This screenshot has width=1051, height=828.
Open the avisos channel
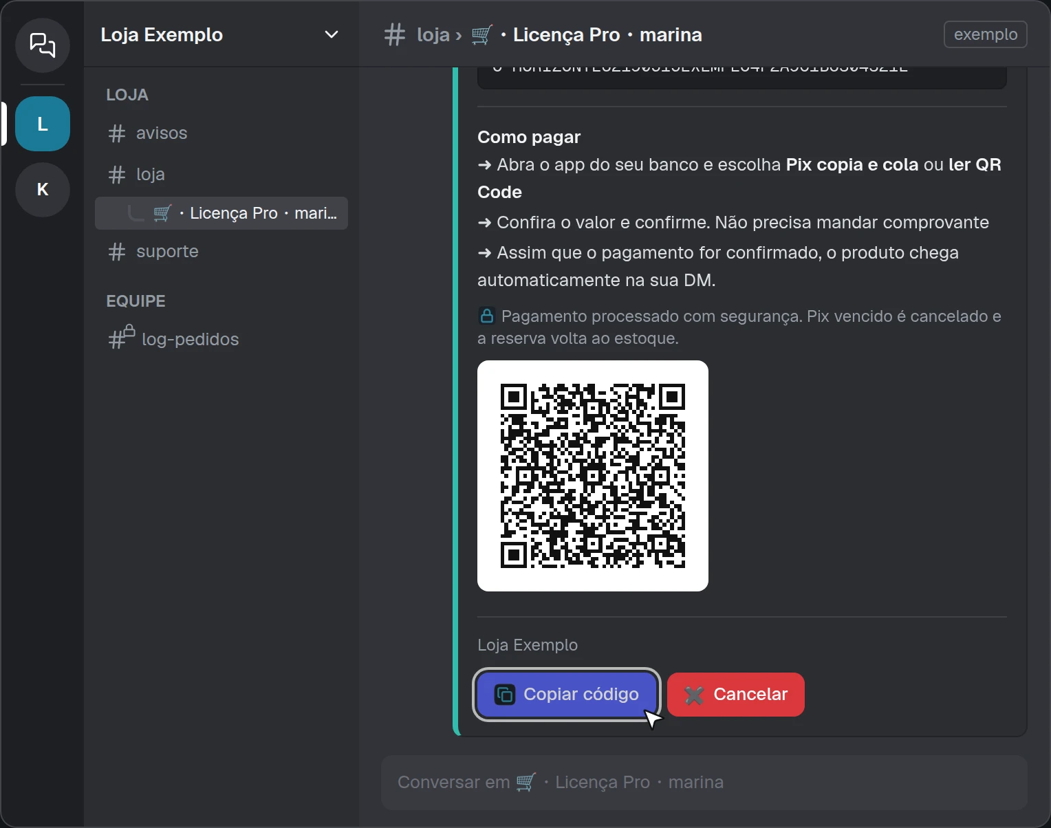click(221, 133)
